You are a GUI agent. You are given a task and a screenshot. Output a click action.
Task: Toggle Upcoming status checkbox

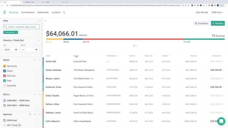pyautogui.click(x=5, y=66)
